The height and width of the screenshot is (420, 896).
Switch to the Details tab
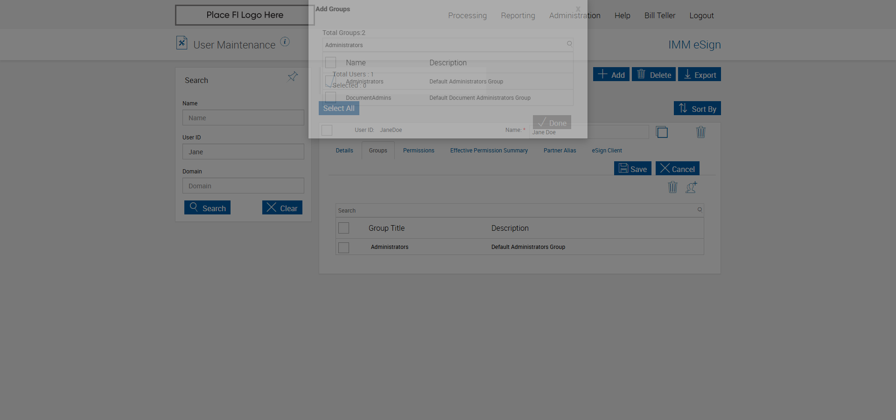click(344, 151)
